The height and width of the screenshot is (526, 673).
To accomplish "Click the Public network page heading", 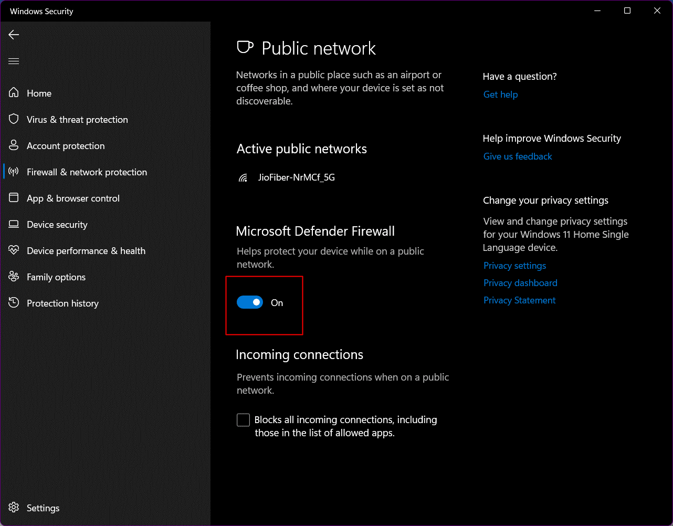I will coord(319,48).
